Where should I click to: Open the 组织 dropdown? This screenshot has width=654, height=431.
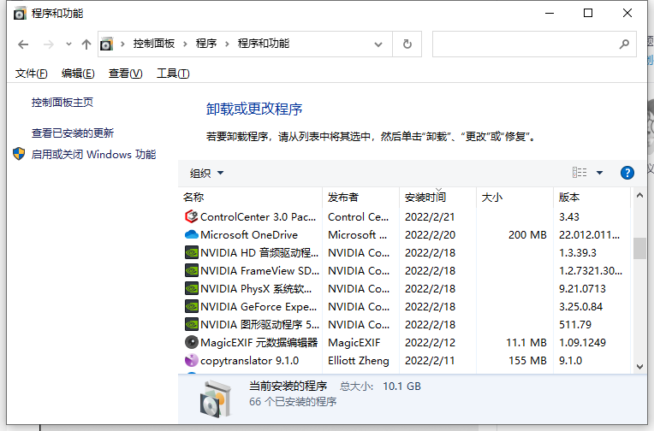[x=207, y=173]
